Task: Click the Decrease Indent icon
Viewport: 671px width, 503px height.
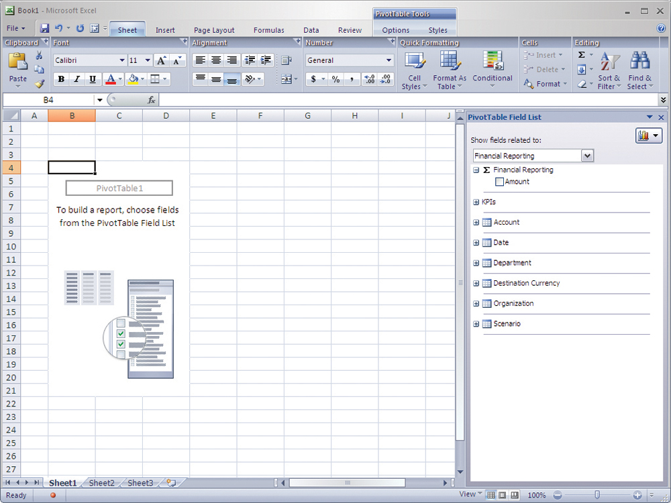Action: [250, 60]
